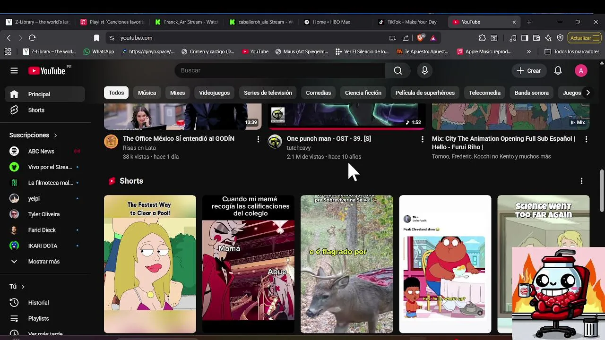Open options for City The Animation mix
Screen dimensions: 605x340
point(586,139)
